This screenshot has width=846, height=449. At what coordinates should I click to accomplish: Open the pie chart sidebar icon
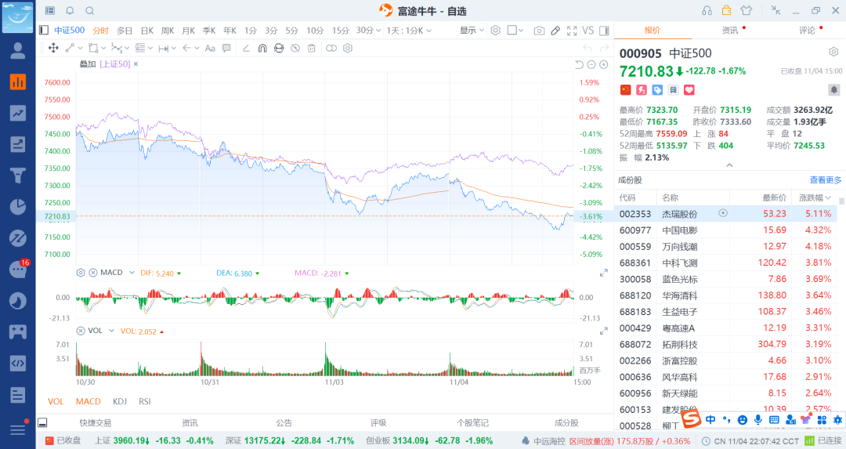click(18, 207)
